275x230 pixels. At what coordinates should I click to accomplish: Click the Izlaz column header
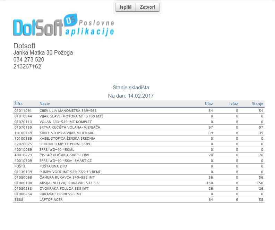point(233,104)
